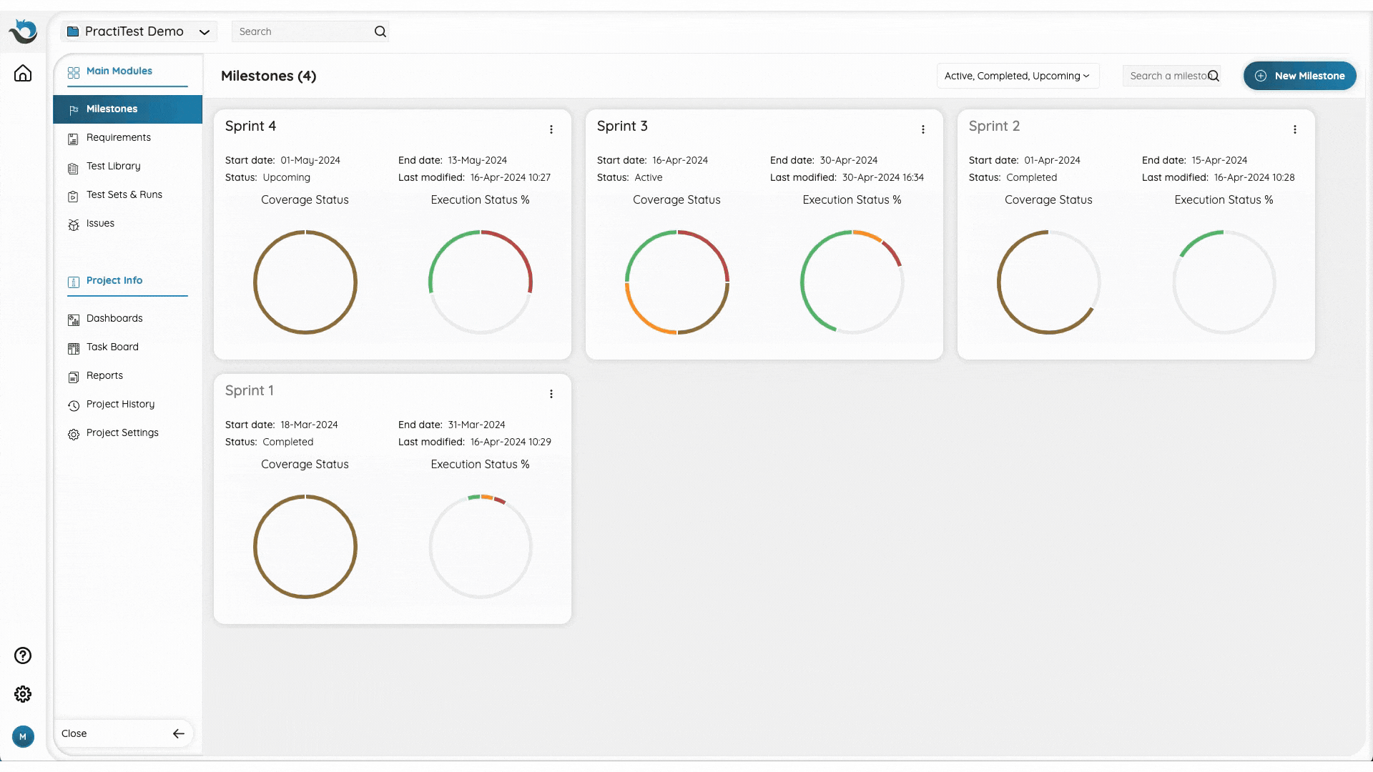Go to Test Library module

click(113, 166)
